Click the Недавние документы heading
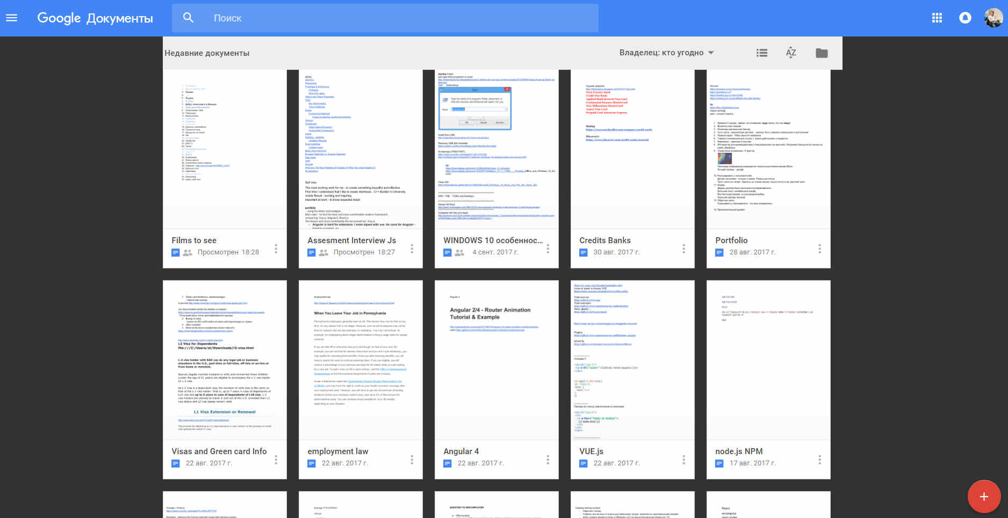This screenshot has height=518, width=1008. click(x=207, y=53)
